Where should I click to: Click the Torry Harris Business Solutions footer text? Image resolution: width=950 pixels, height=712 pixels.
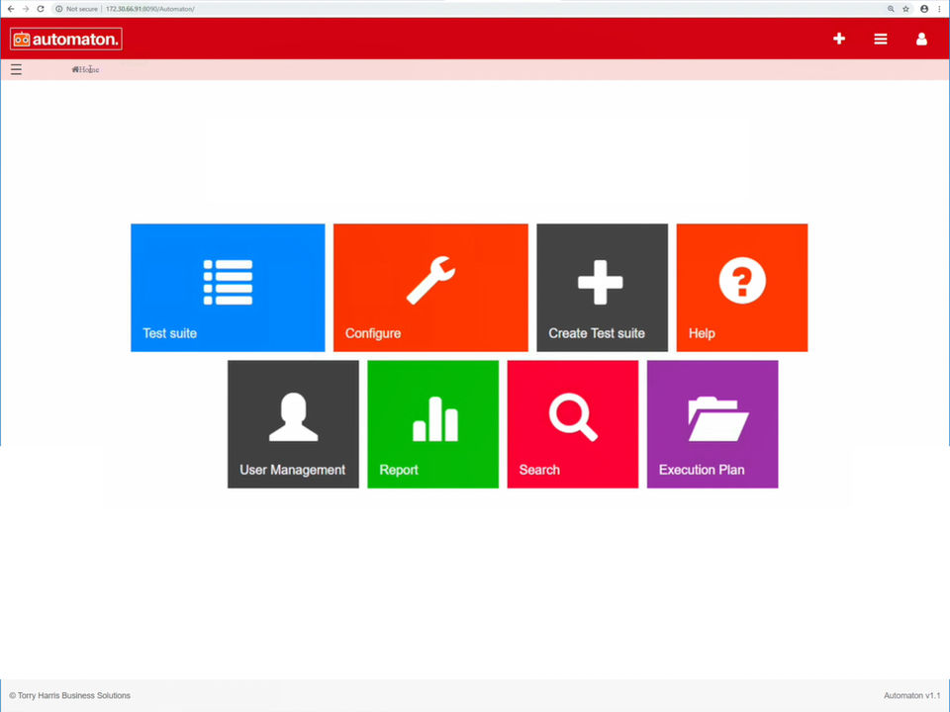click(x=69, y=695)
